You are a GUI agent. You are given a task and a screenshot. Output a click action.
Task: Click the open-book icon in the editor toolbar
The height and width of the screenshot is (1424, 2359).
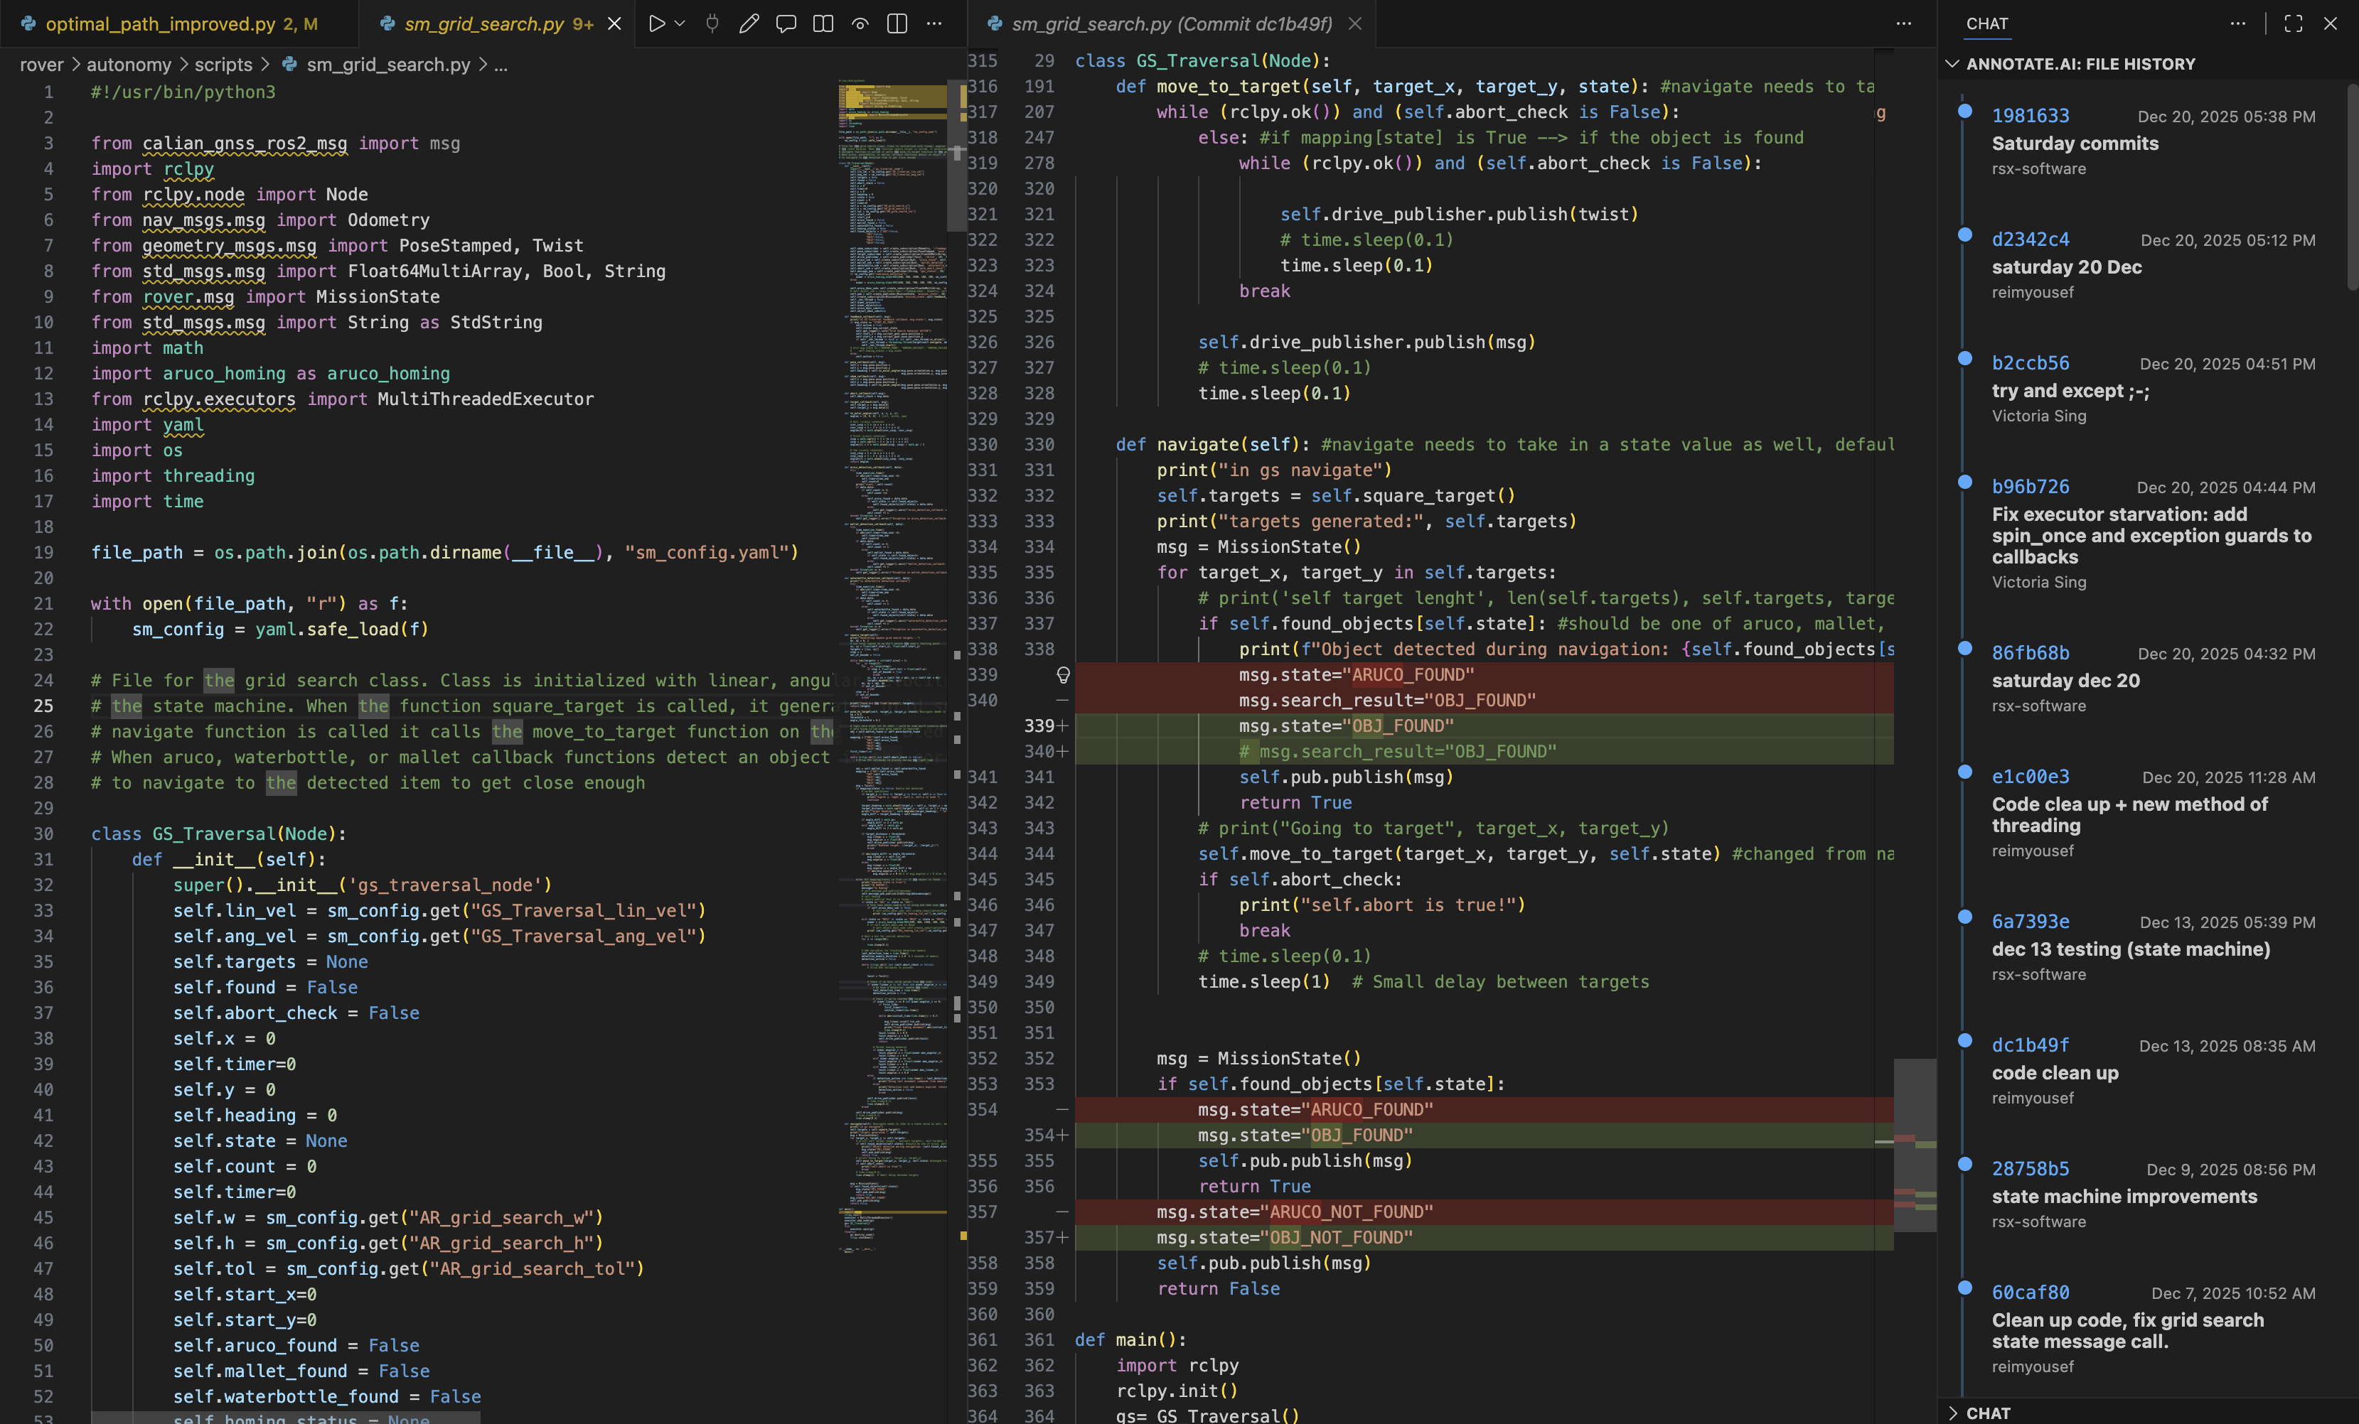tap(823, 24)
